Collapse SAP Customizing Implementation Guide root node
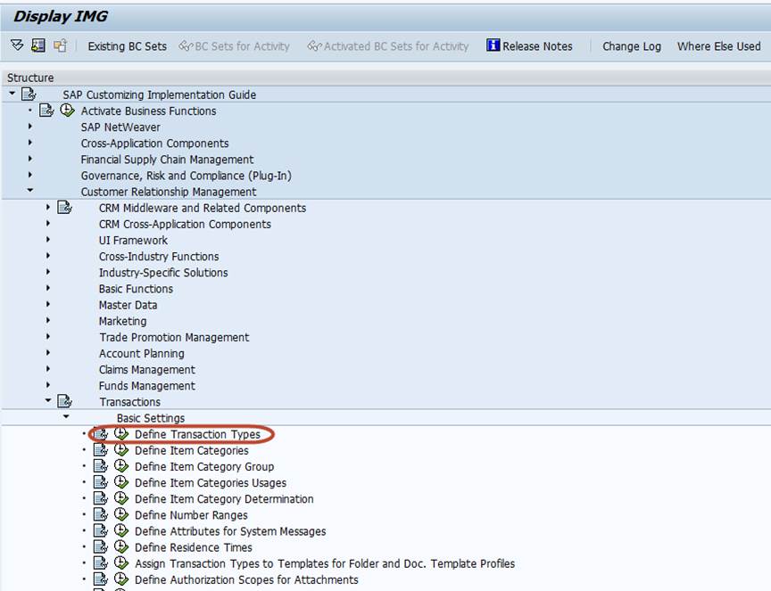The width and height of the screenshot is (771, 591). 12,94
